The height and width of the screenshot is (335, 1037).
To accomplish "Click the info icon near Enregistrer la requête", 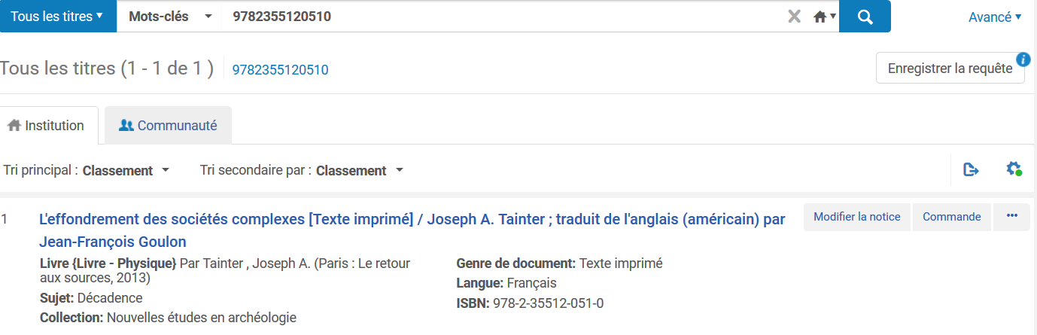I will (1023, 59).
